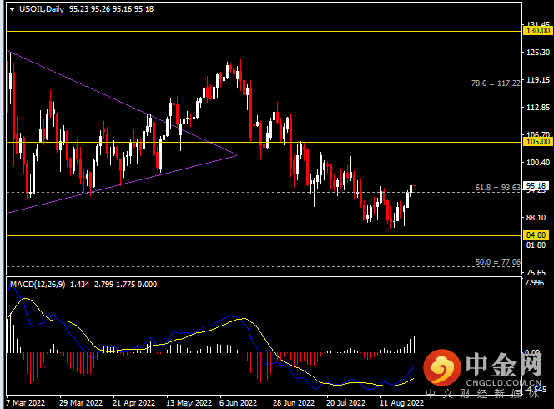Click the MACD(12,26,9) indicator label
The height and width of the screenshot is (409, 554).
pyautogui.click(x=38, y=285)
